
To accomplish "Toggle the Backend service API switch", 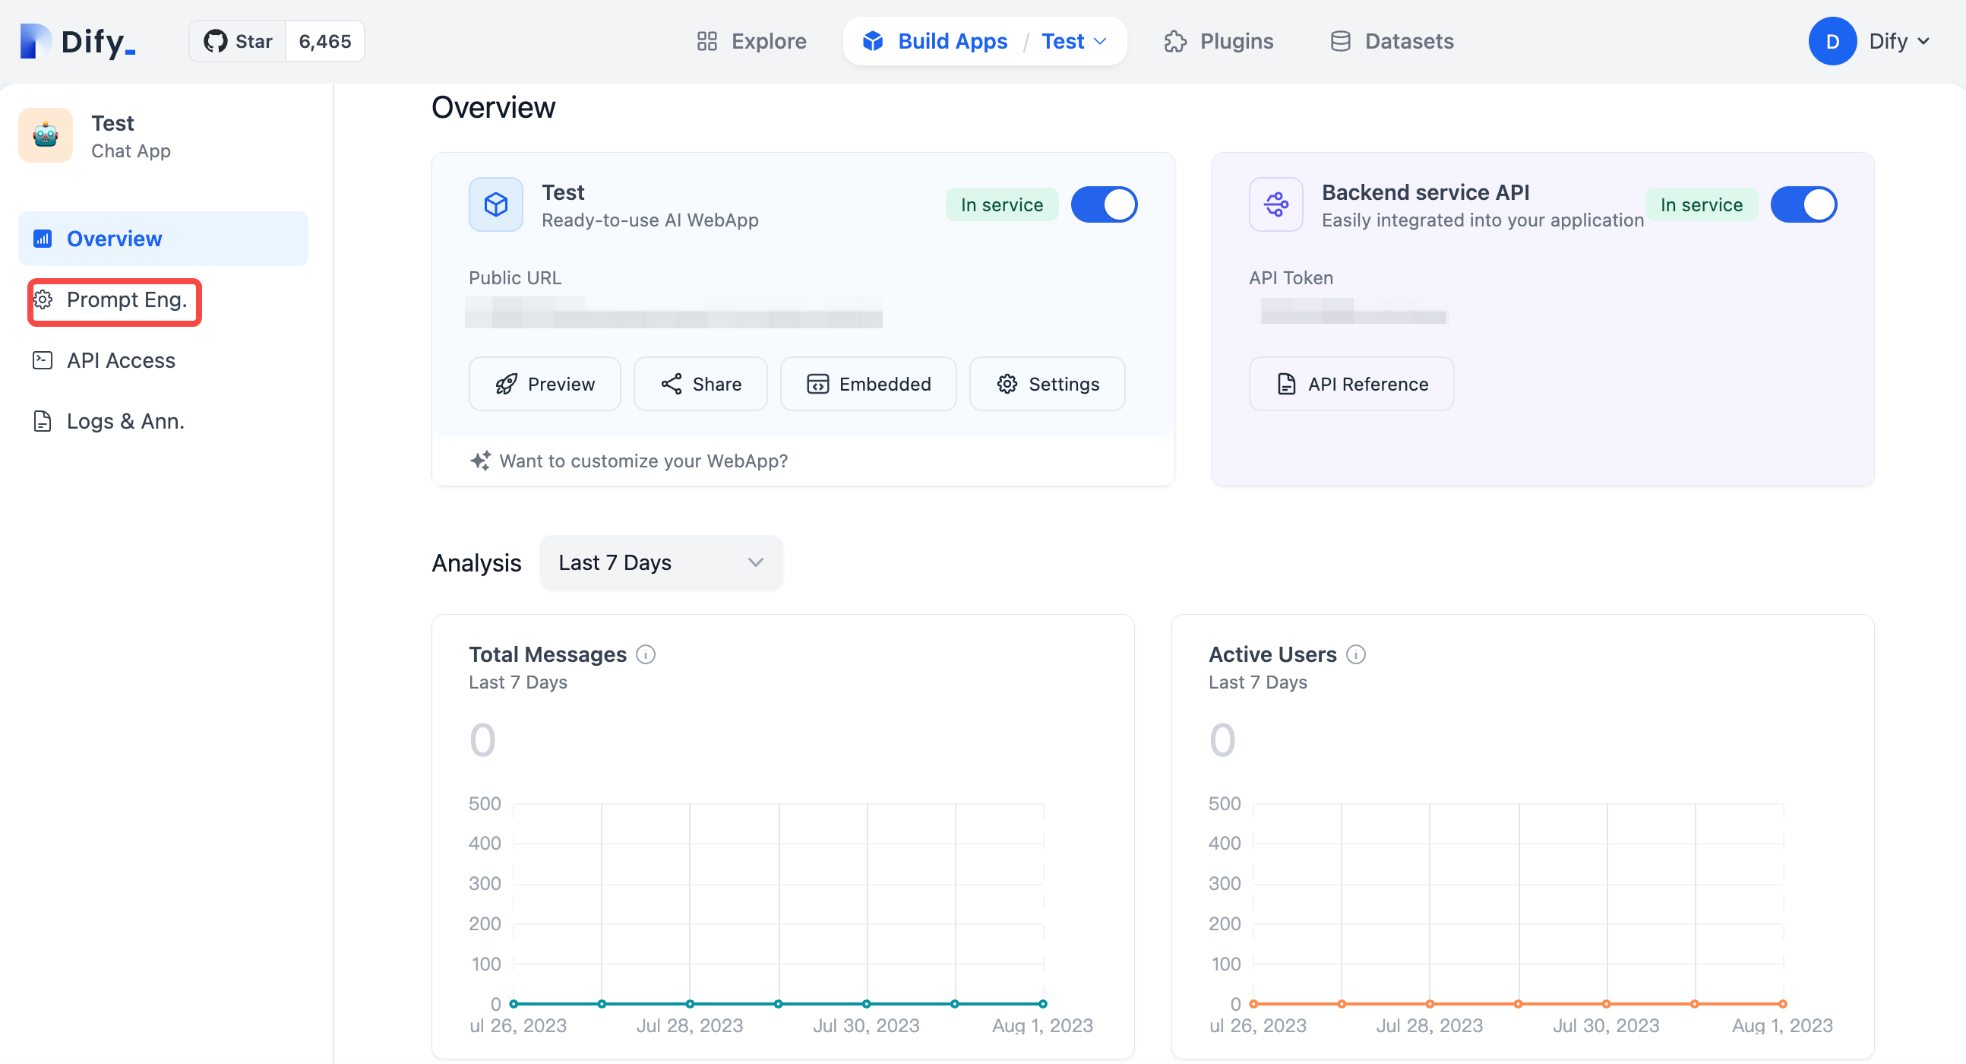I will pyautogui.click(x=1803, y=204).
